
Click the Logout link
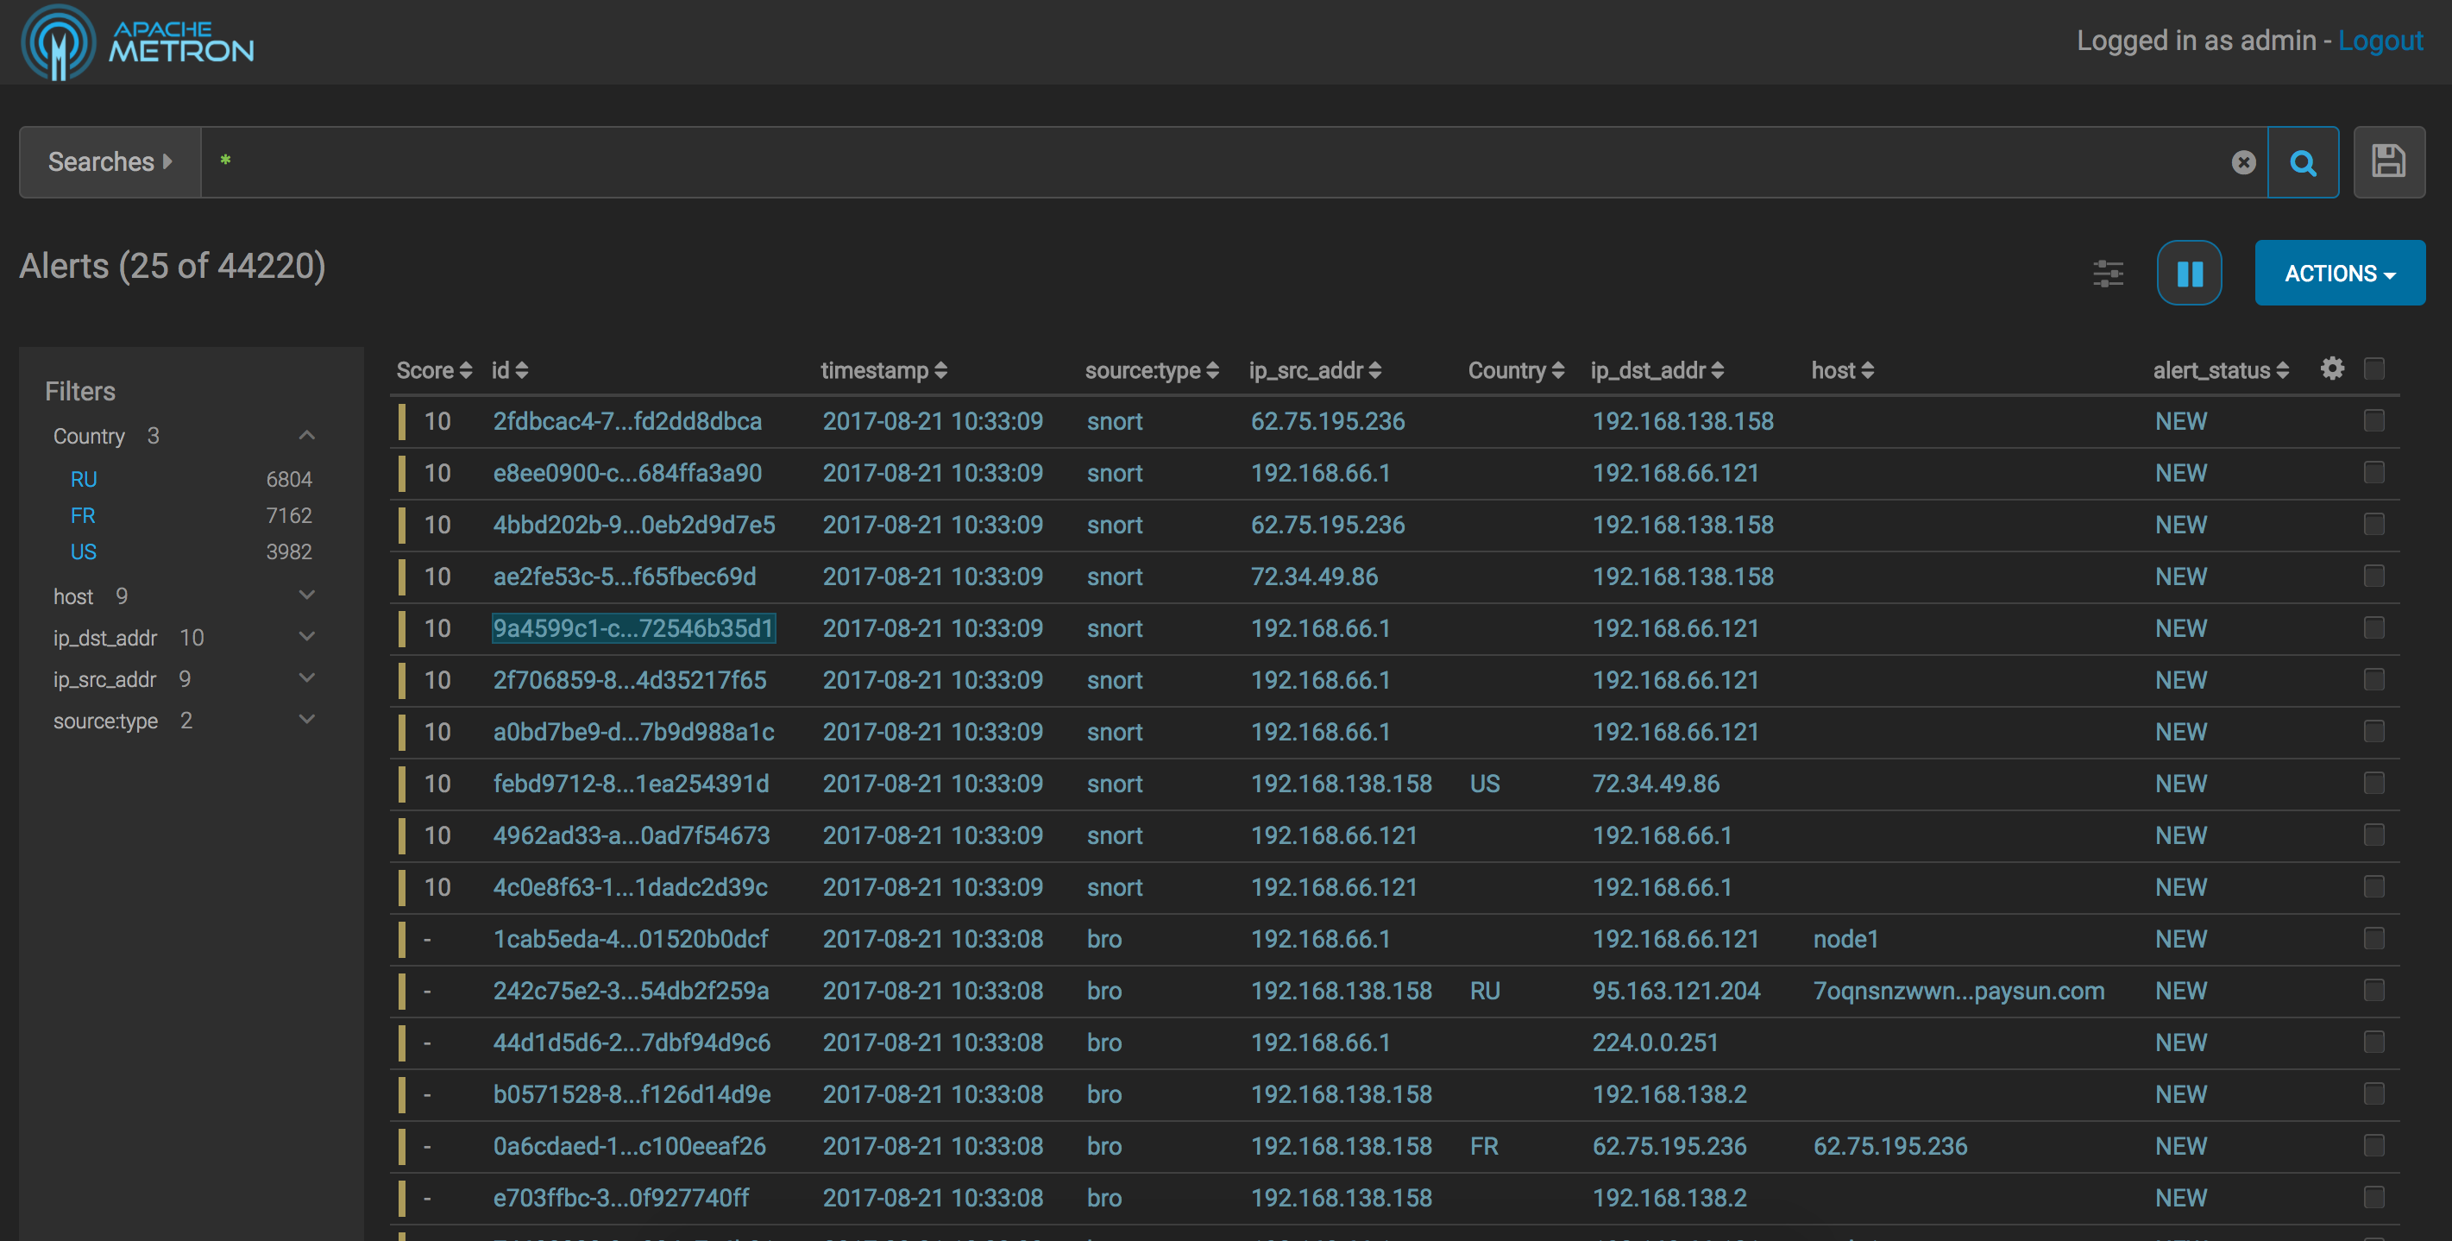(2380, 41)
